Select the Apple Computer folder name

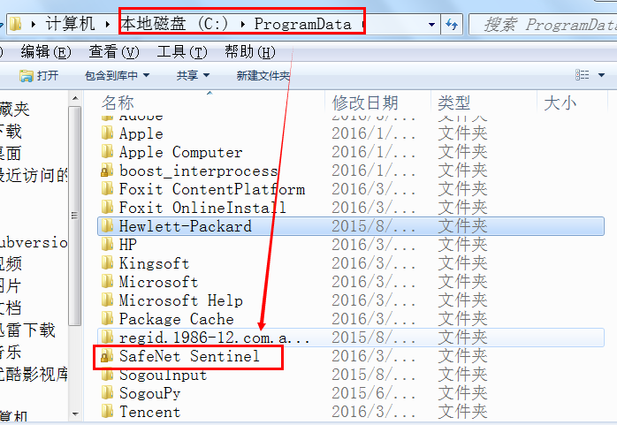point(181,151)
